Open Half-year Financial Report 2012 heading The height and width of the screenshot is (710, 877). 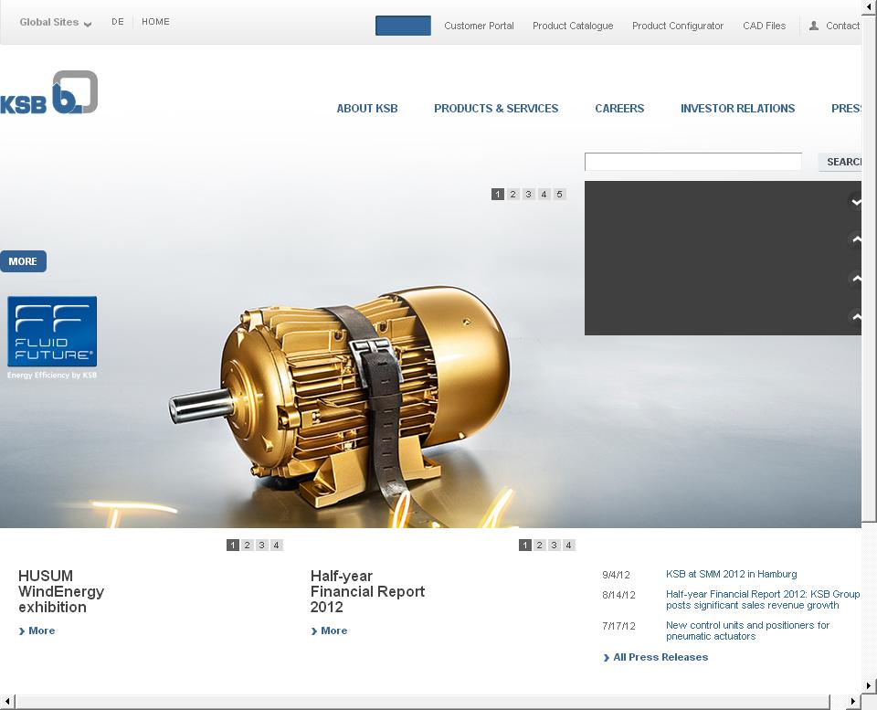[367, 591]
